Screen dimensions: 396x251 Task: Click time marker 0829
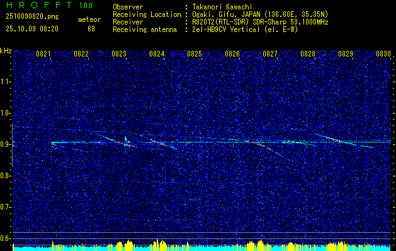346,53
